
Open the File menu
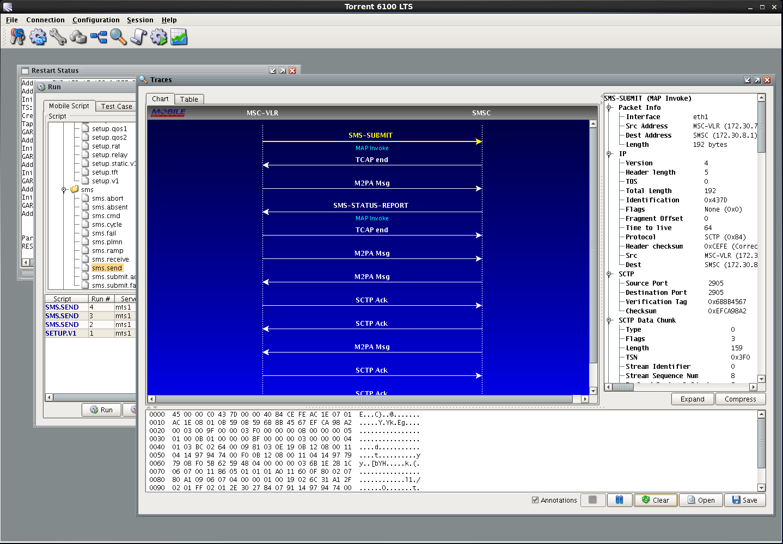(x=11, y=20)
